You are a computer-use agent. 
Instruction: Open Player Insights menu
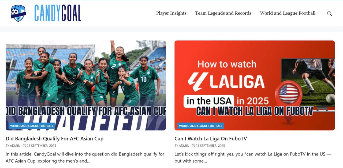[x=171, y=13]
